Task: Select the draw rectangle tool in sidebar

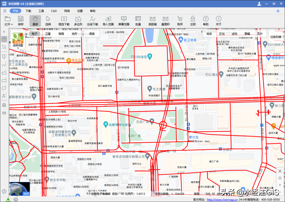Action: 4,80
